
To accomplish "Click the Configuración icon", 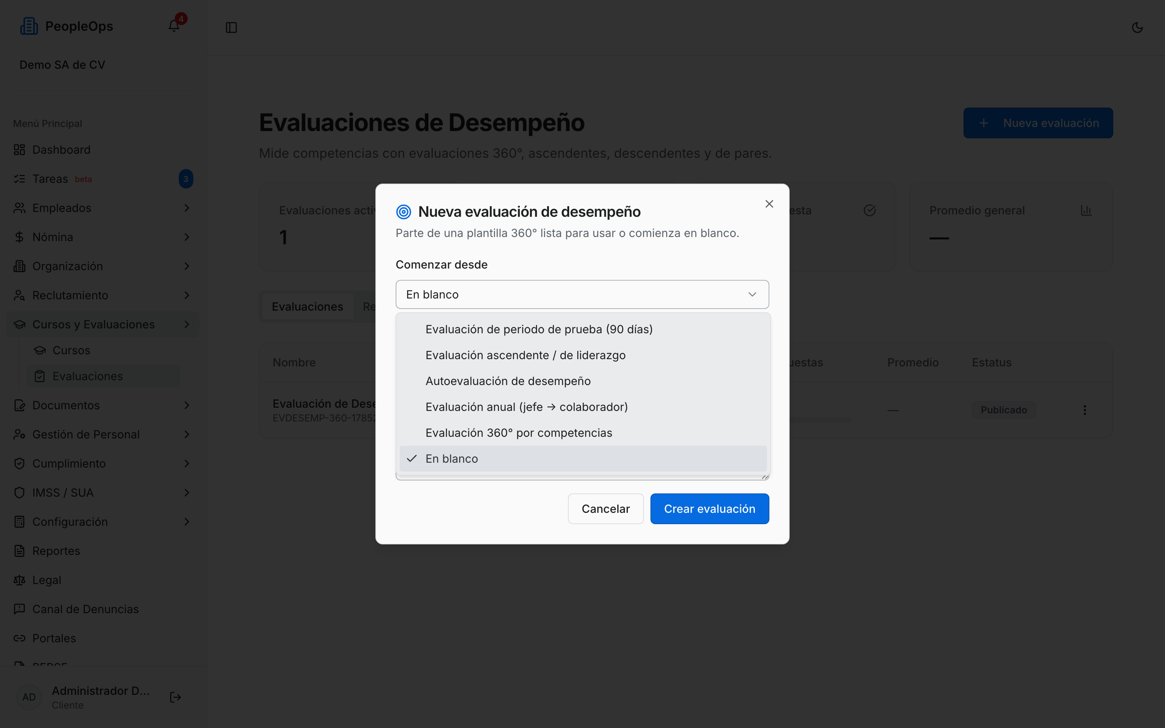I will click(19, 522).
